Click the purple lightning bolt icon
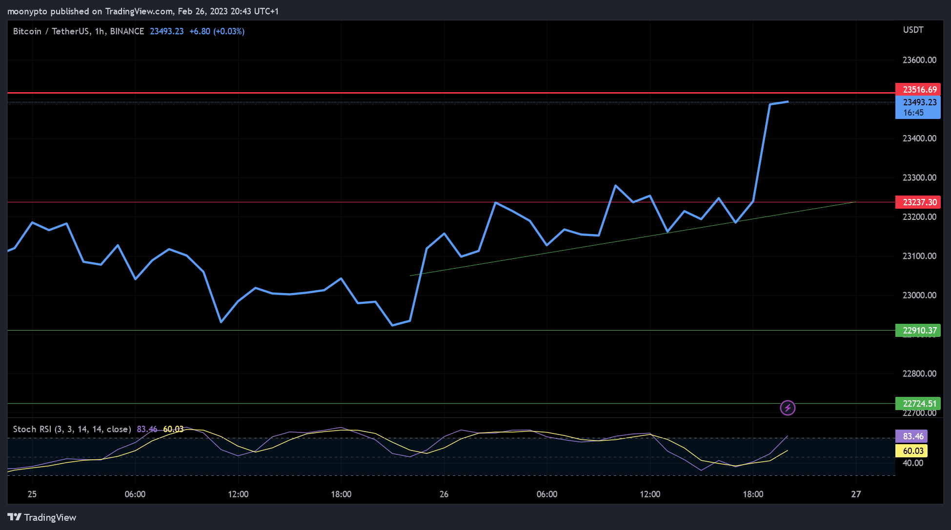This screenshot has width=951, height=530. coord(788,408)
